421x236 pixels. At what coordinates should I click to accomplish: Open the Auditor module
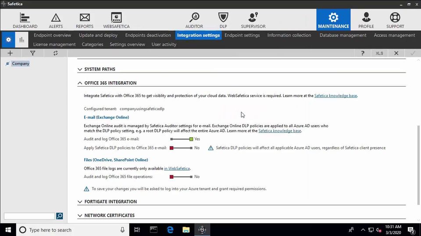(194, 21)
